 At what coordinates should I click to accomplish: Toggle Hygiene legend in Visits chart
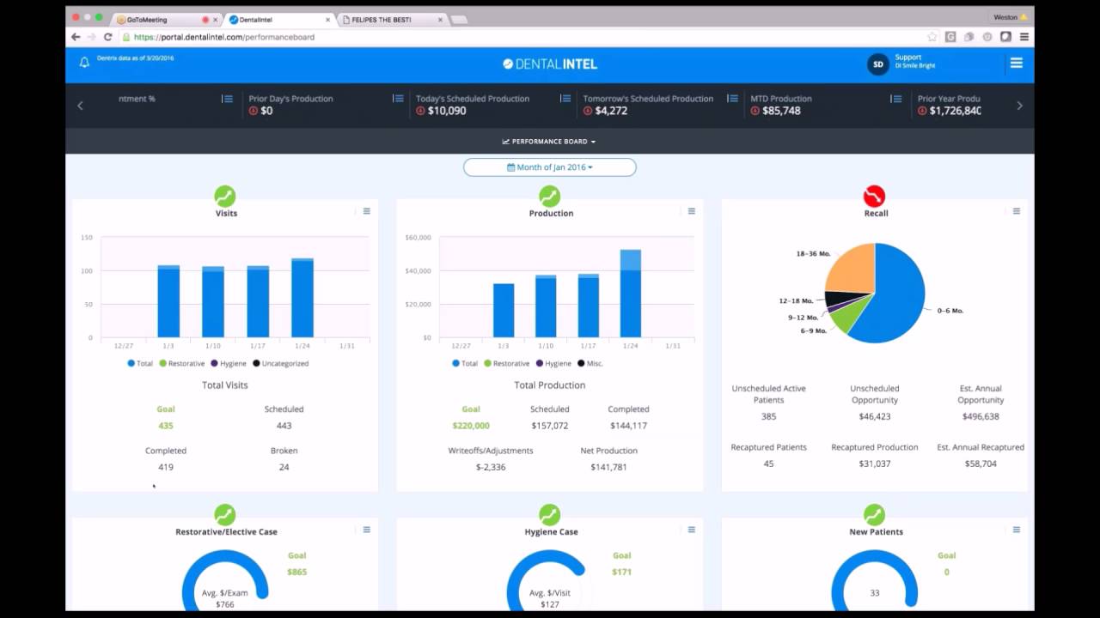[228, 363]
